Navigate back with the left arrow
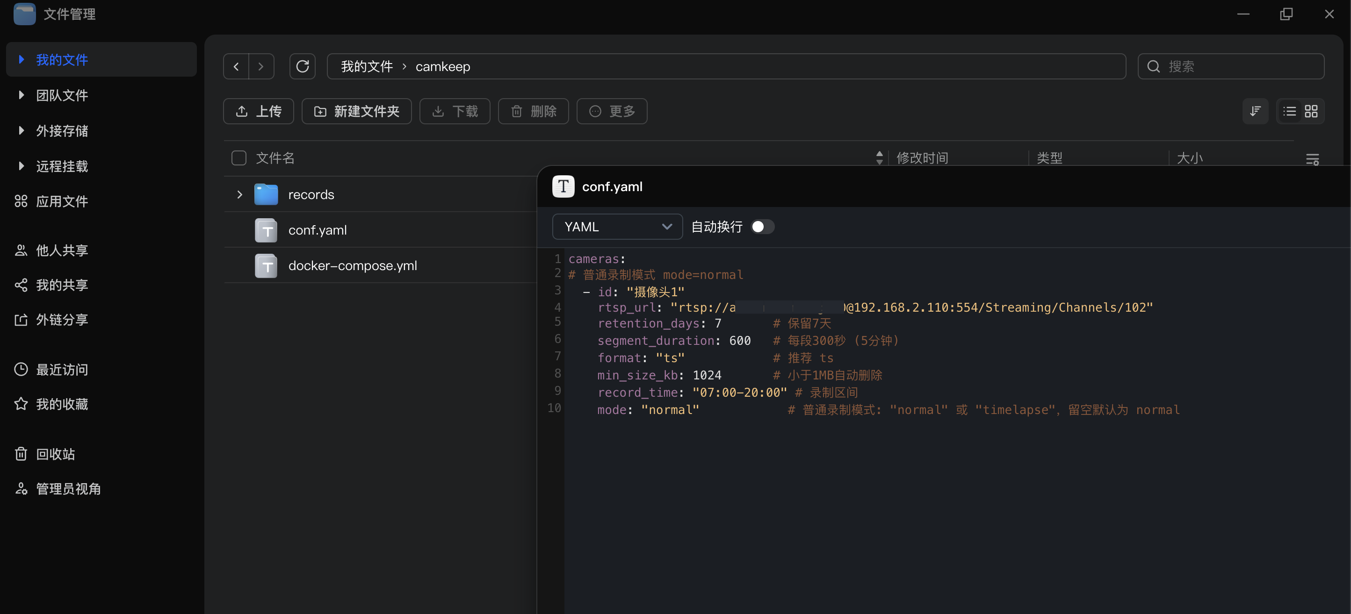Viewport: 1351px width, 614px height. (236, 66)
